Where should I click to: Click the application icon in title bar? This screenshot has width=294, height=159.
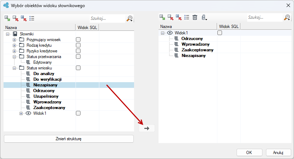(6, 5)
